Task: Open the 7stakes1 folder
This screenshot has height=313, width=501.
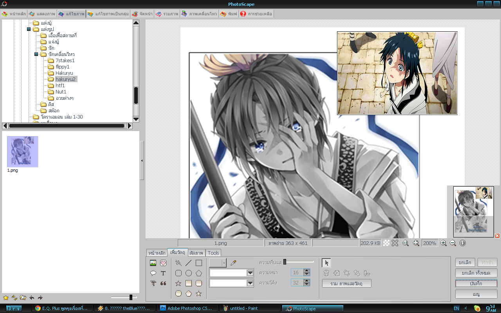Action: (65, 60)
